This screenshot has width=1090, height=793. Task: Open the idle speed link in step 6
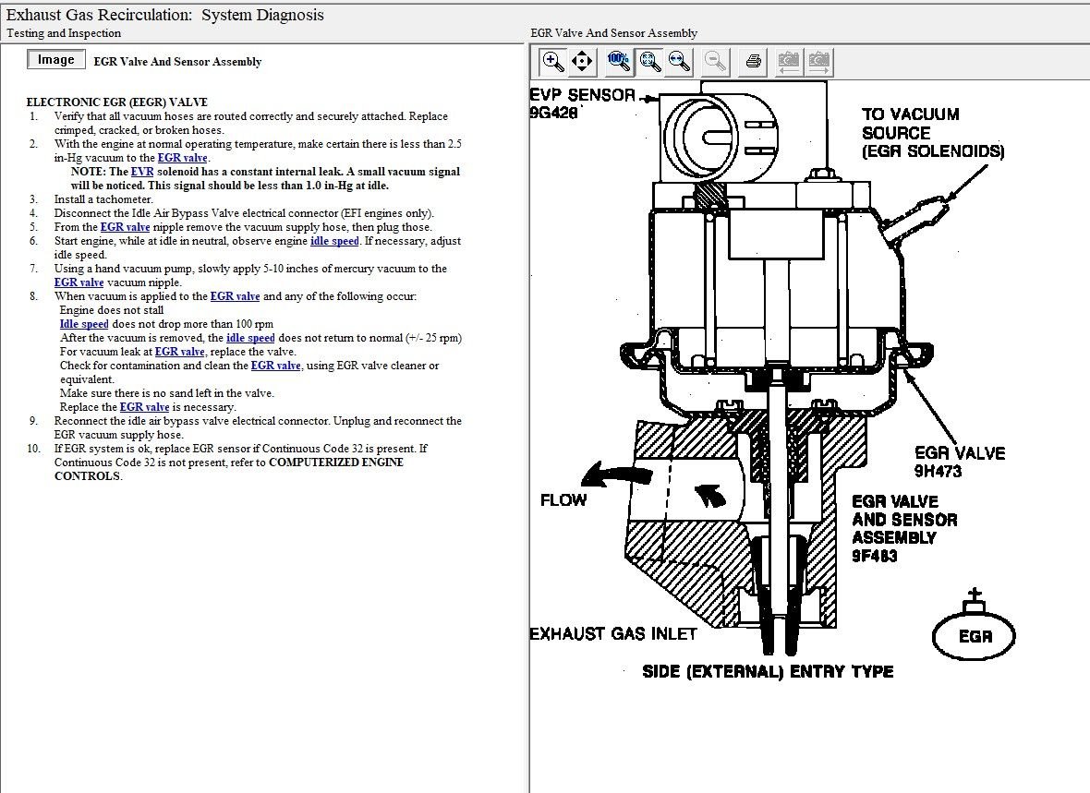click(334, 241)
